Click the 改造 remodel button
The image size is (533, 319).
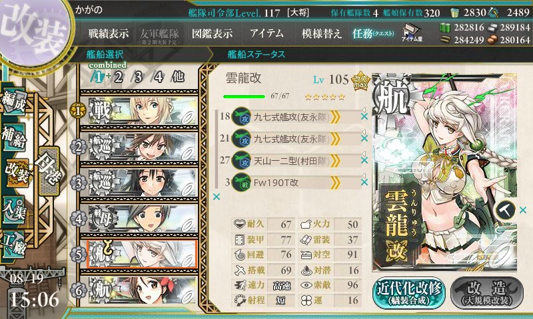coord(487,292)
